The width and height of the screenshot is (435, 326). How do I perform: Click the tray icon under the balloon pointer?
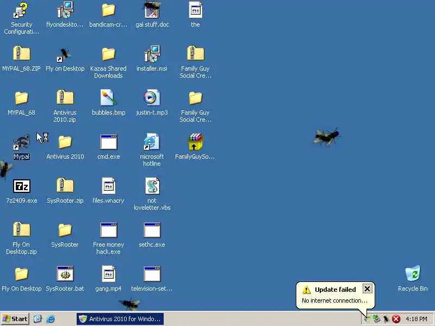coord(366,319)
